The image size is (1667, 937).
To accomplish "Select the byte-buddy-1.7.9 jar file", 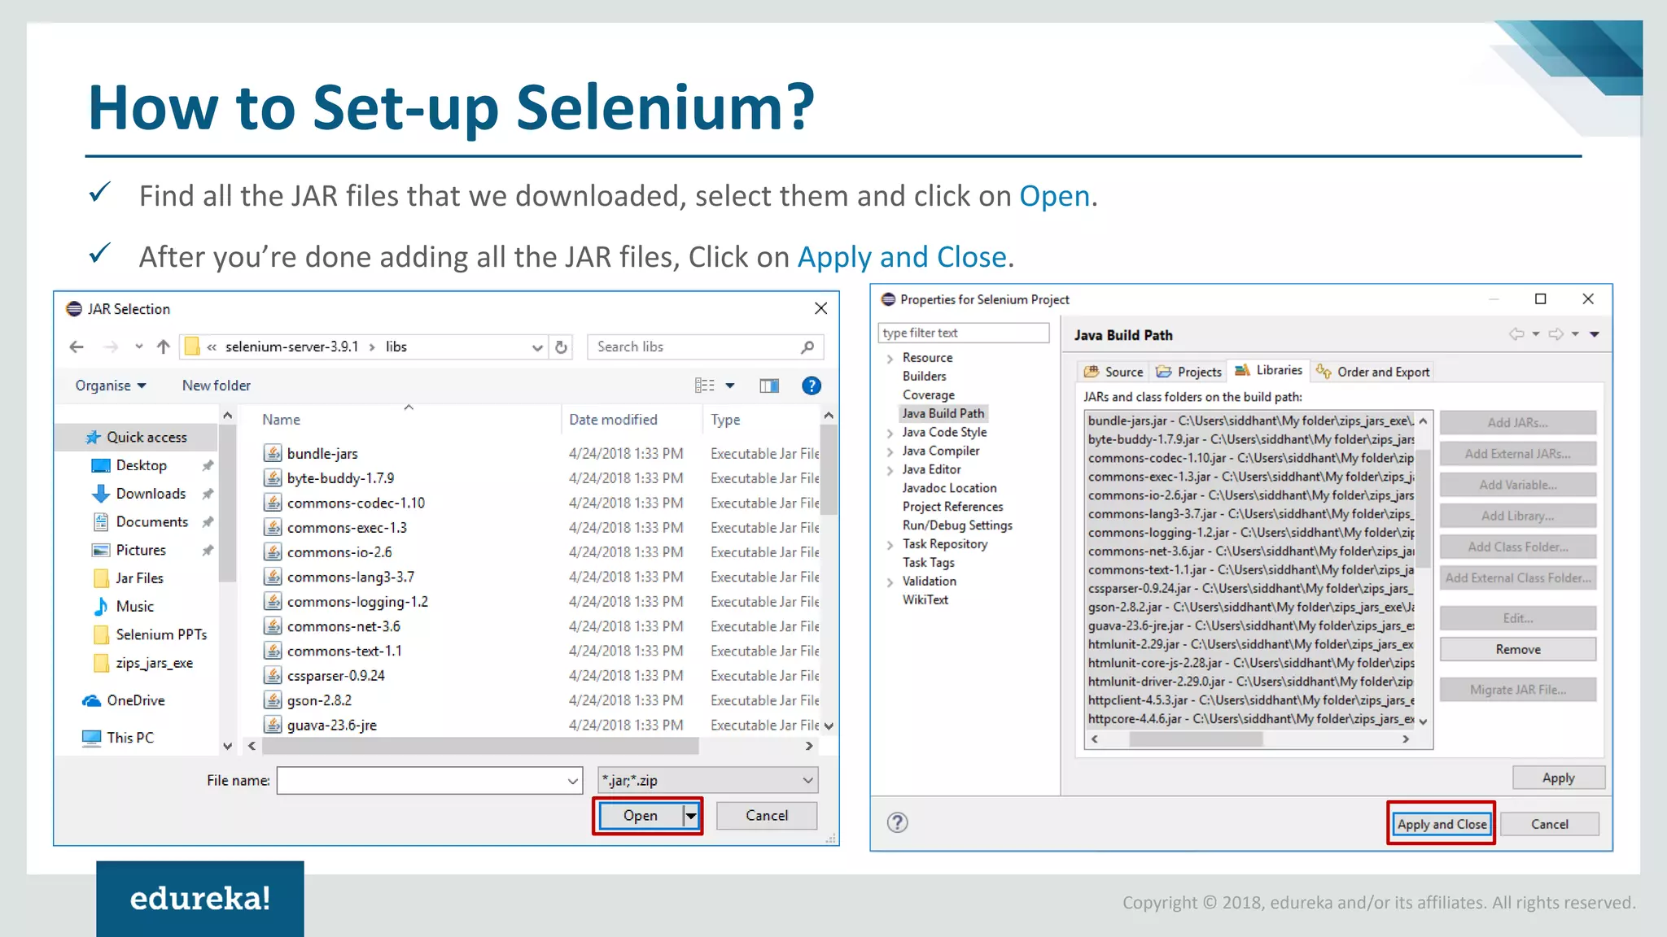I will [340, 478].
